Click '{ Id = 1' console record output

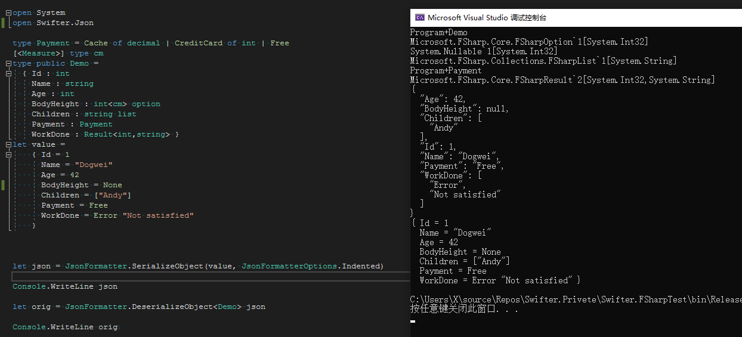point(429,223)
